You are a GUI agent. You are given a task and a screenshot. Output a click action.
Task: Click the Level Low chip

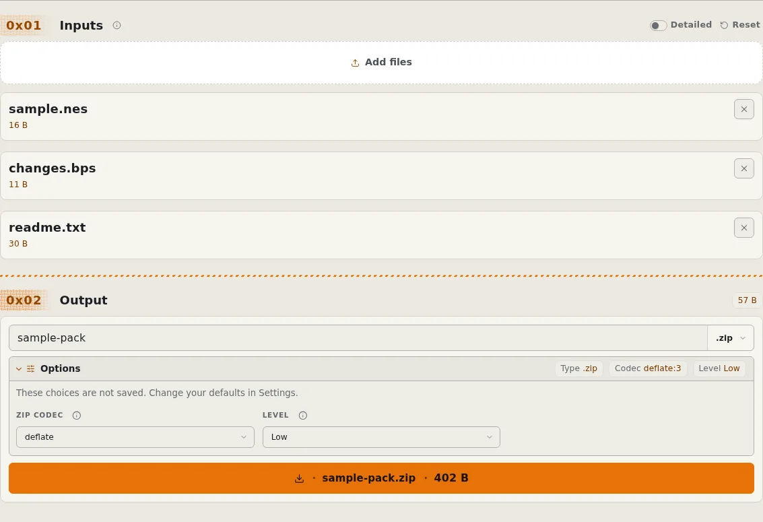[719, 368]
